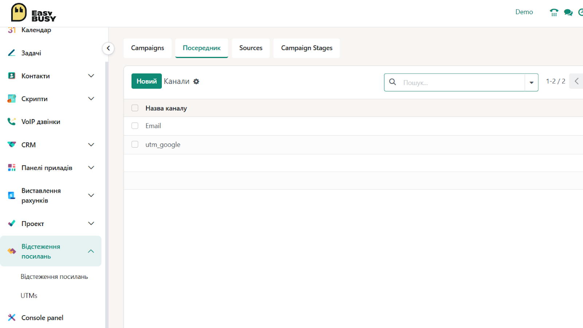Expand the Контакти menu chevron
The height and width of the screenshot is (328, 583).
(91, 76)
